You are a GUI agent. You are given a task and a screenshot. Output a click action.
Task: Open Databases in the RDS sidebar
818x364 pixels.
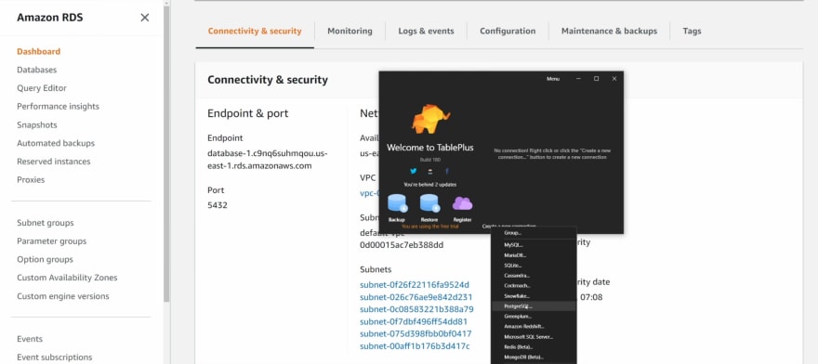(36, 70)
